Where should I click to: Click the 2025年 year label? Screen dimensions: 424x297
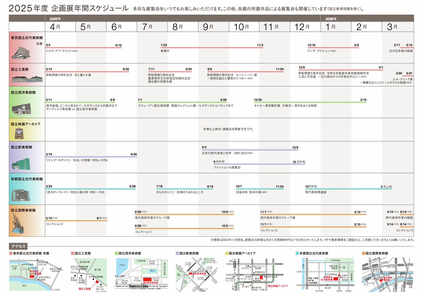pos(55,18)
